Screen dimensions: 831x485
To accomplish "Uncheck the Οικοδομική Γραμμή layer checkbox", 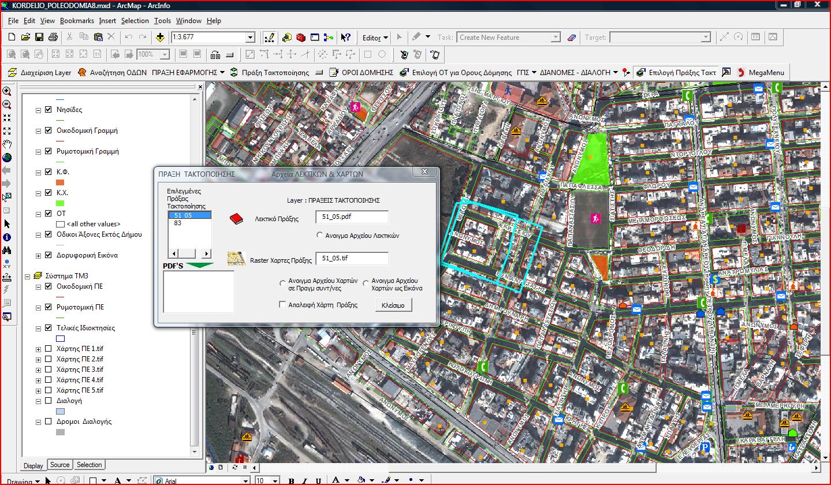I will [x=48, y=130].
